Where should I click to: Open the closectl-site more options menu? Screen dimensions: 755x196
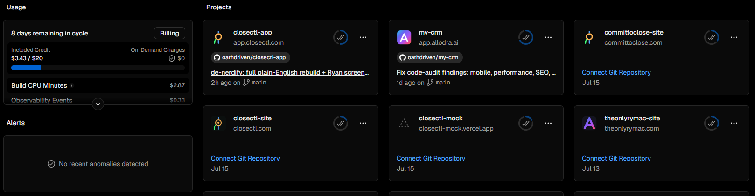pos(363,123)
